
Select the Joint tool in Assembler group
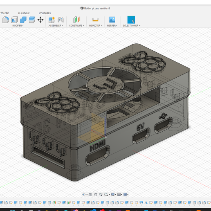tap(61, 20)
